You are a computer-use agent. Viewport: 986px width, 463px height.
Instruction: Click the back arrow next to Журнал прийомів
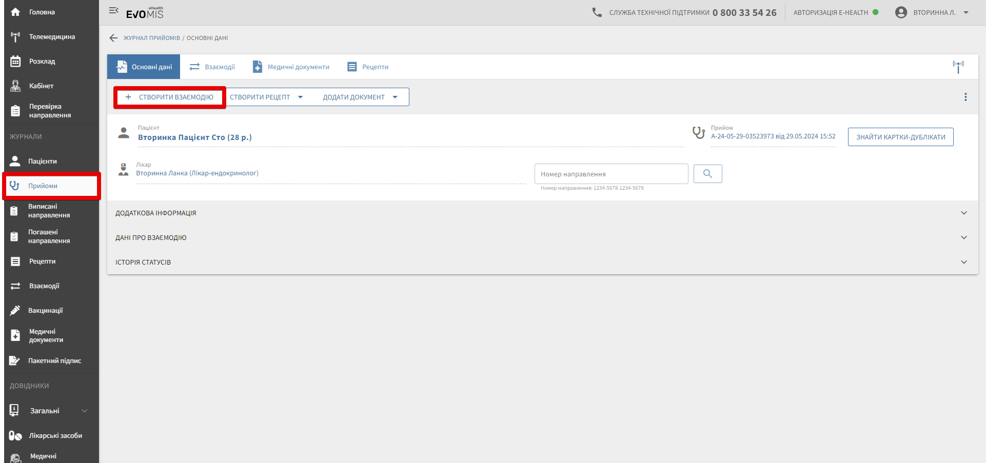coord(113,38)
